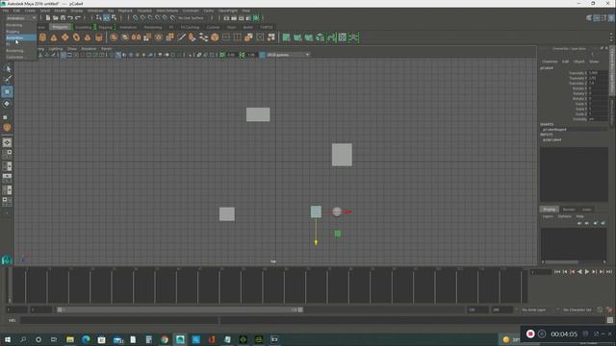
Task: Pick the Select (arrow) tool in the toolbox
Action: coord(7,68)
